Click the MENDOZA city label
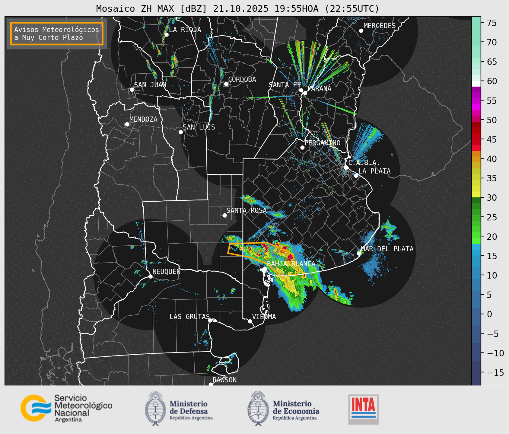This screenshot has width=509, height=434. [144, 119]
